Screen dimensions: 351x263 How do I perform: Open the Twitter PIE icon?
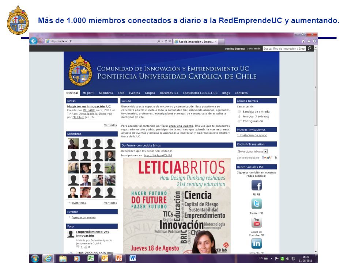click(x=257, y=204)
